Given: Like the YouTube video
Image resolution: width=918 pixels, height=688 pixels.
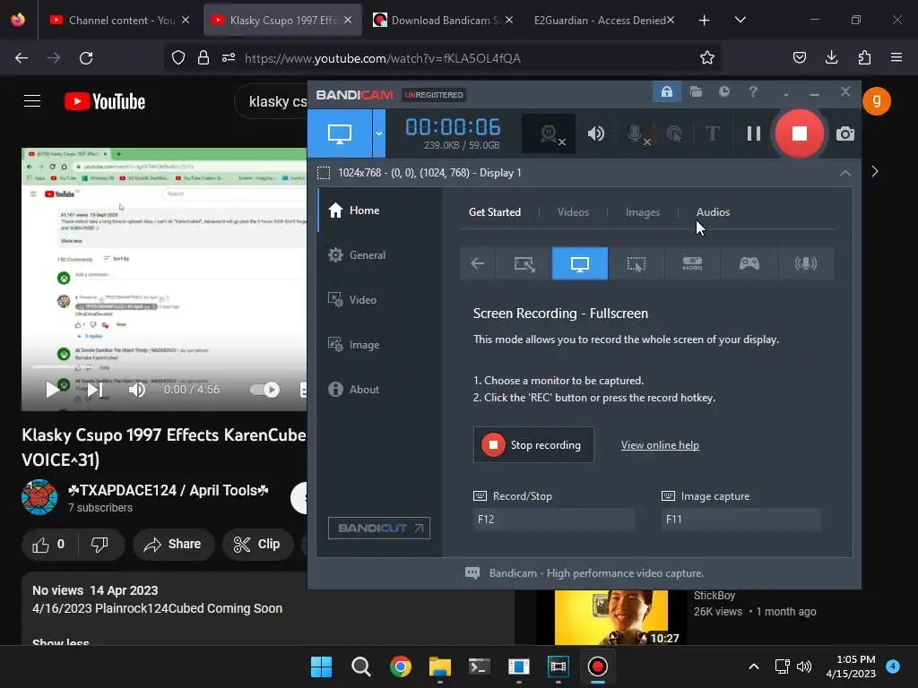Looking at the screenshot, I should pyautogui.click(x=48, y=545).
